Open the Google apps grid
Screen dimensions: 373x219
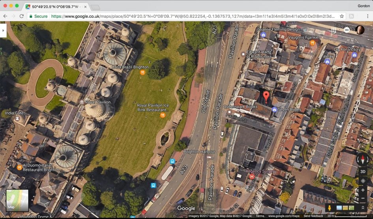pos(333,30)
